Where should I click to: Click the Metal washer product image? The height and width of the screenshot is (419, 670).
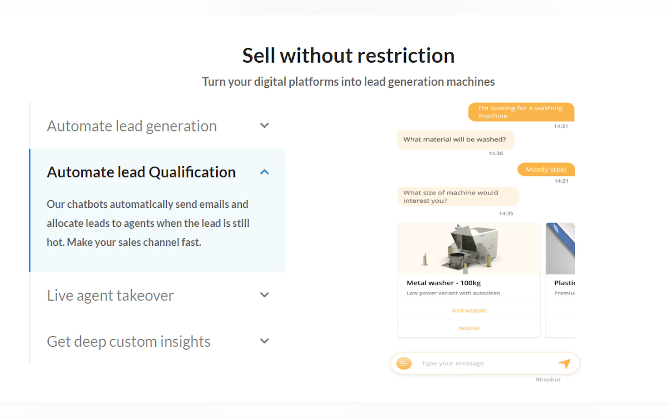click(x=469, y=249)
